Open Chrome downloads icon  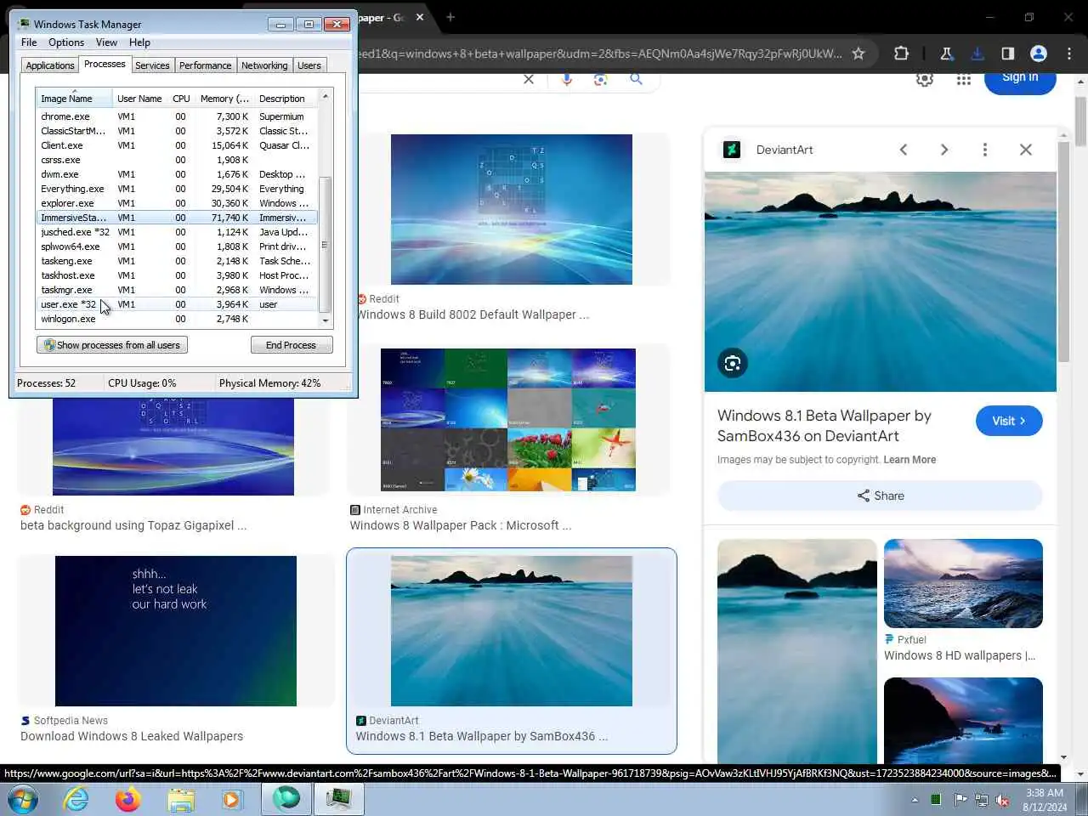pos(977,54)
